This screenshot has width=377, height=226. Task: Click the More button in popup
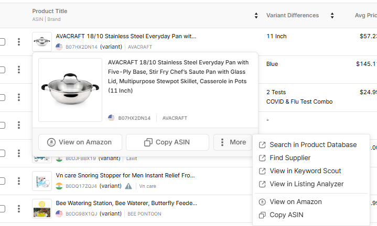tap(232, 142)
